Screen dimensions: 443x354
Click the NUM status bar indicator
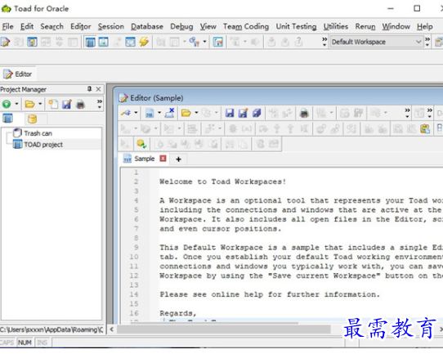click(x=25, y=343)
